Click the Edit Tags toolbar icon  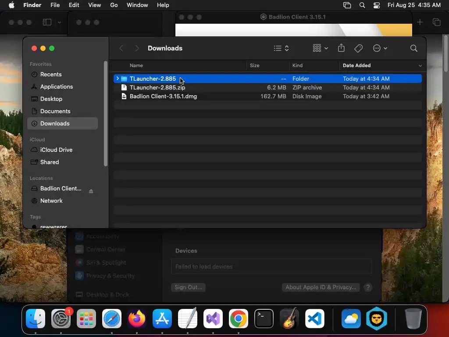pos(358,48)
